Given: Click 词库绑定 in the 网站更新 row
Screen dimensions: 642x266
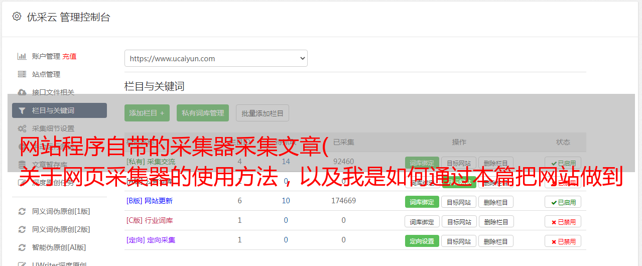Looking at the screenshot, I should click(422, 202).
